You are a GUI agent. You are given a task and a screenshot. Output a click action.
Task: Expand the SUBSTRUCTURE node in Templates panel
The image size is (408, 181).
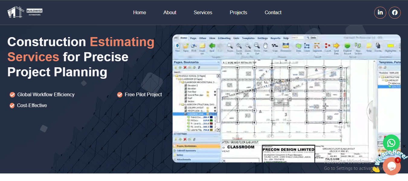[x=379, y=77]
